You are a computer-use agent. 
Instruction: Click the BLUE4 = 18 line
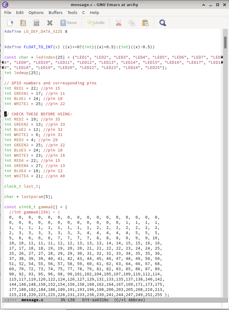(x=33, y=171)
